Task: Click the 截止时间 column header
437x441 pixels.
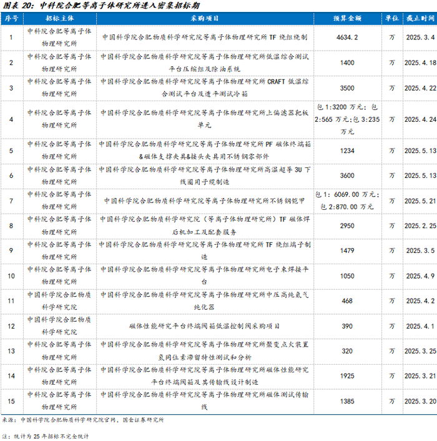Action: [x=420, y=19]
